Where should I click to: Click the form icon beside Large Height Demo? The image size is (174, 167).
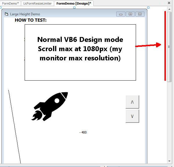(x=7, y=14)
